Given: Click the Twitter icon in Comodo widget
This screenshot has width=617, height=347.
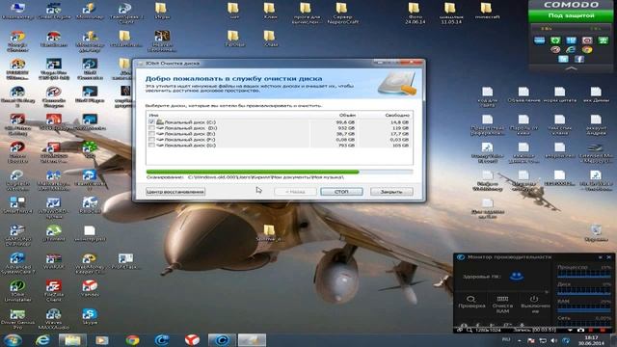Looking at the screenshot, I should [x=563, y=59].
